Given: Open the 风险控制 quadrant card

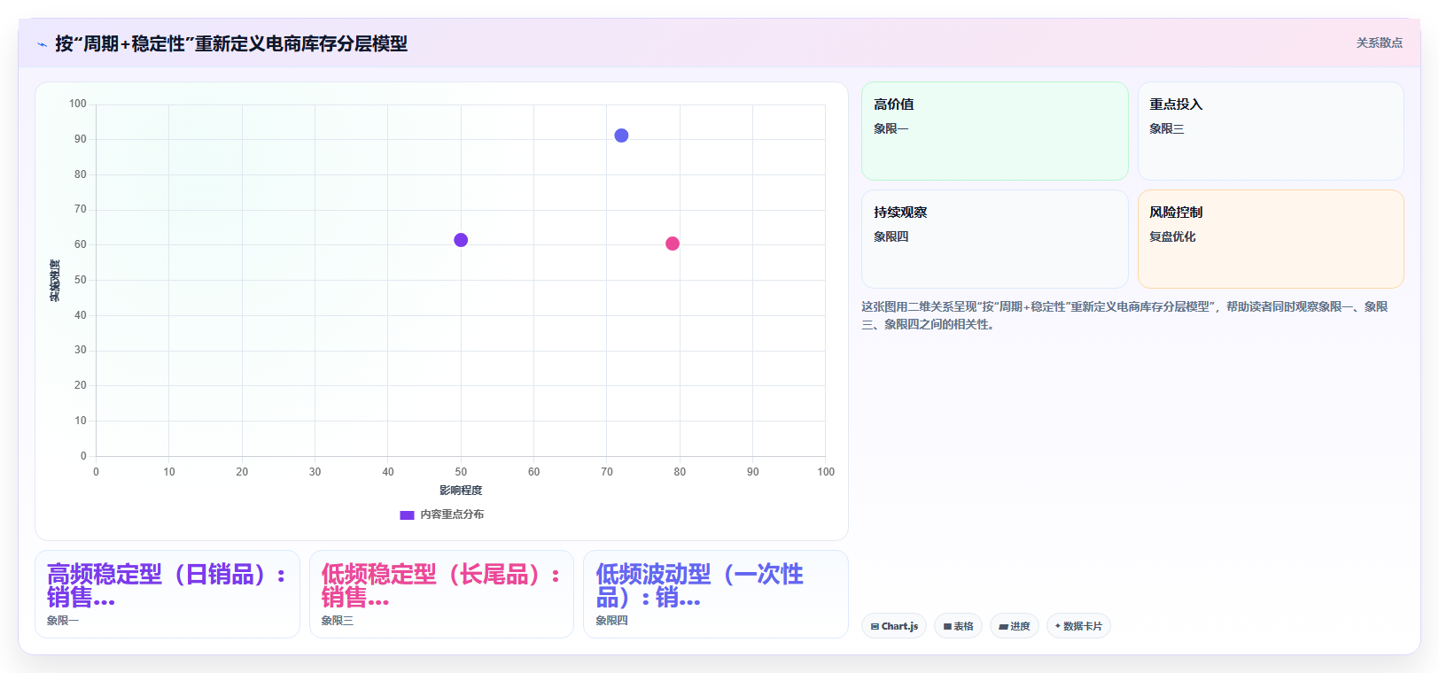Looking at the screenshot, I should 1271,239.
